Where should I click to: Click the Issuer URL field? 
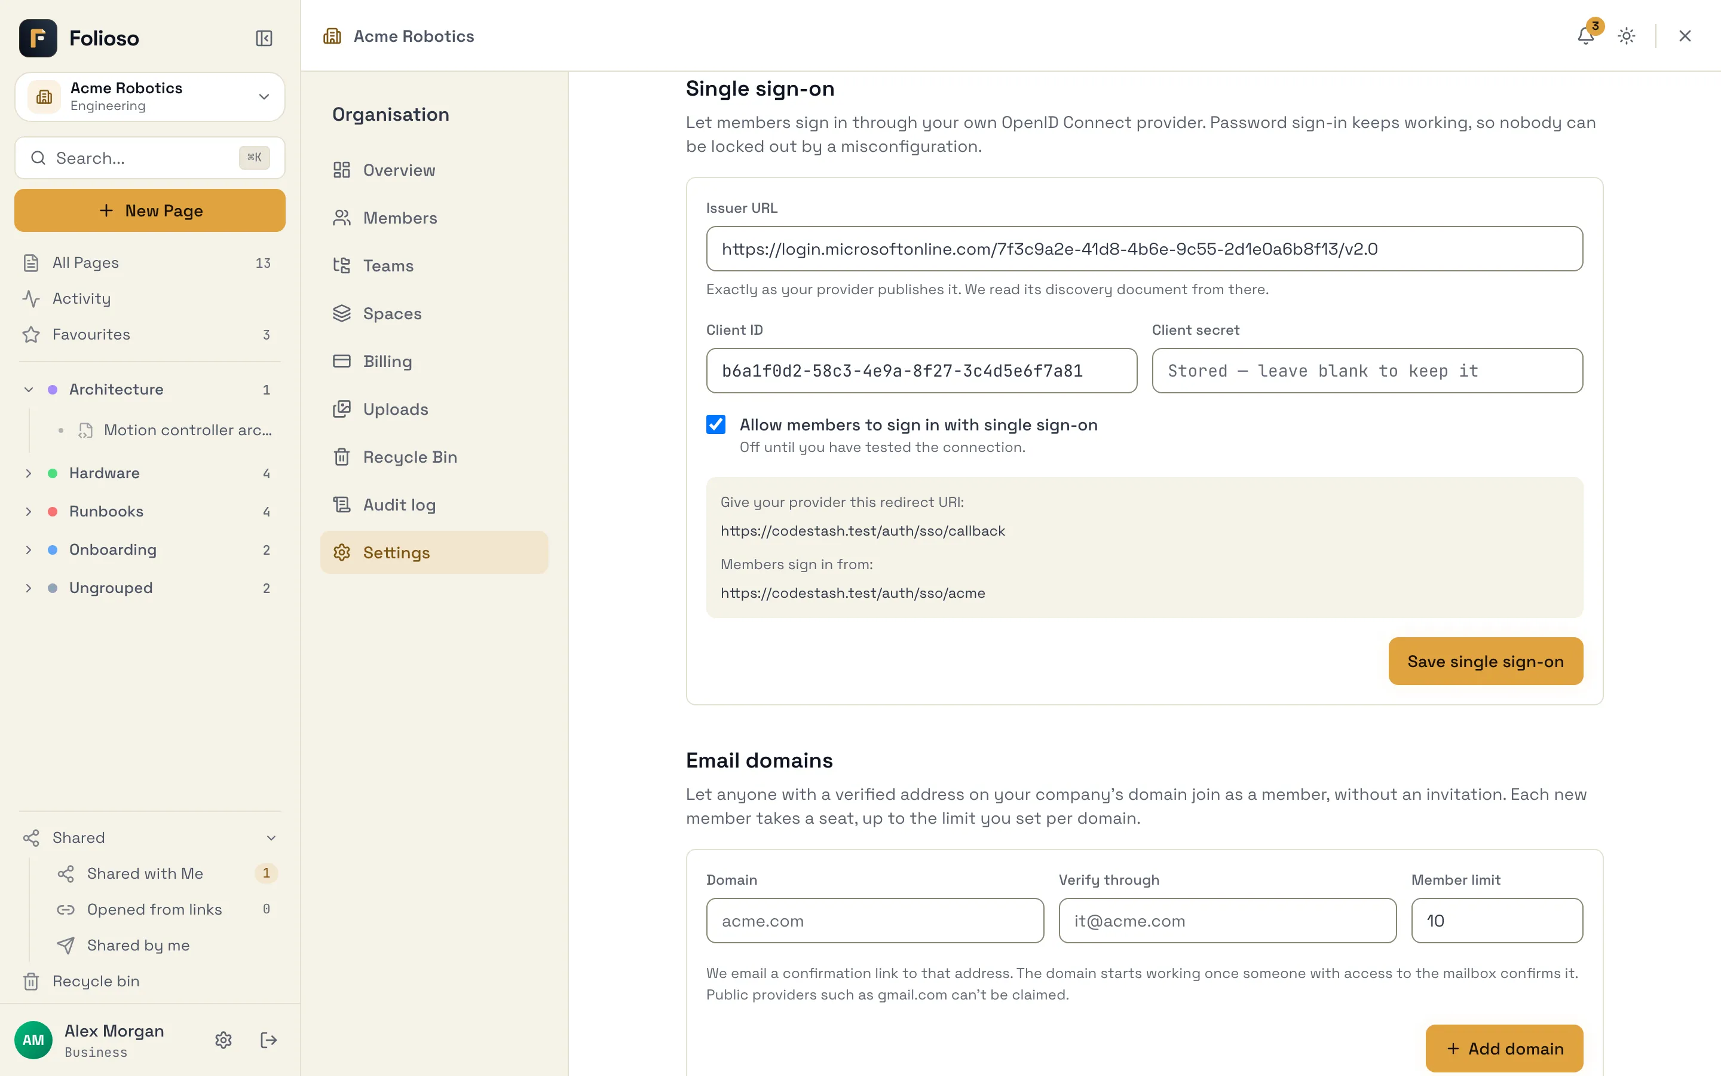point(1144,248)
